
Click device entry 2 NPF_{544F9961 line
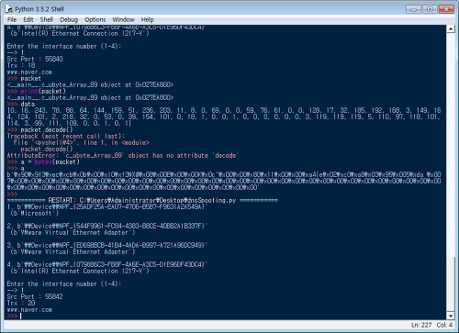coord(107,226)
